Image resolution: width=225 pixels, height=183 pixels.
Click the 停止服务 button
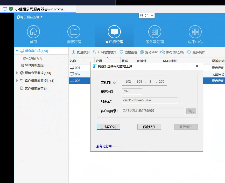point(149,127)
